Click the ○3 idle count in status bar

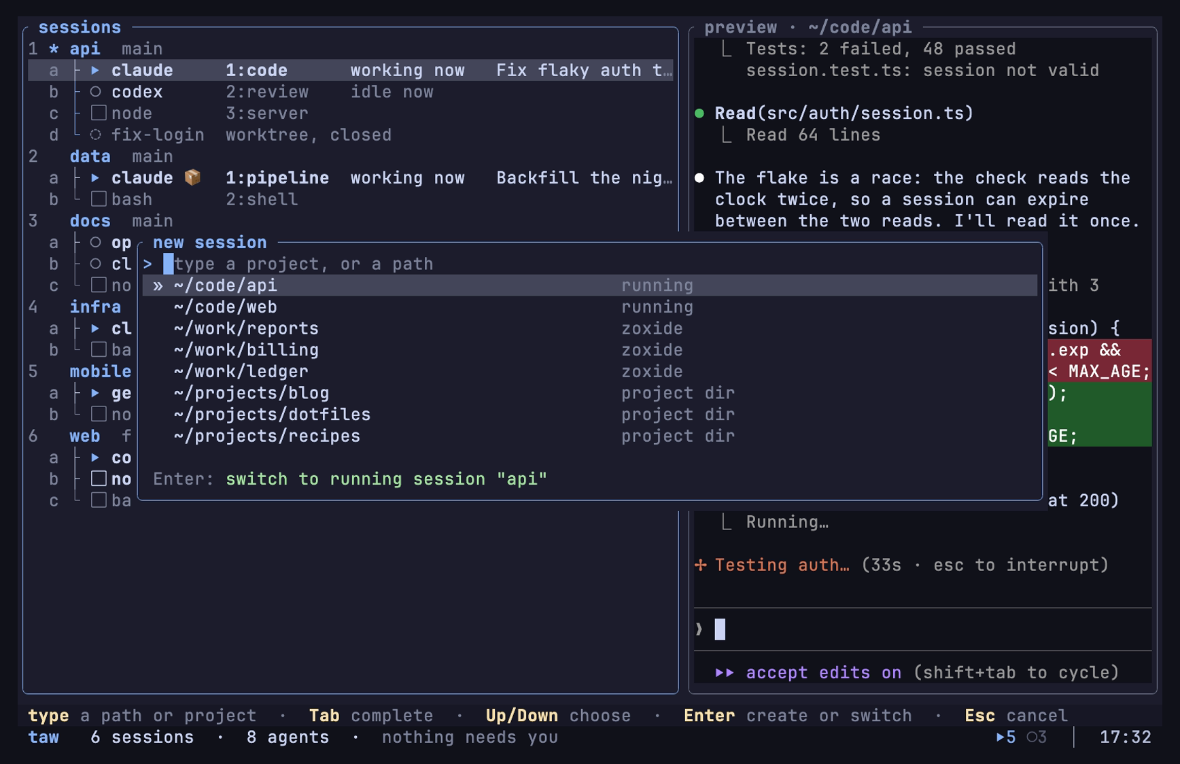tap(1037, 737)
